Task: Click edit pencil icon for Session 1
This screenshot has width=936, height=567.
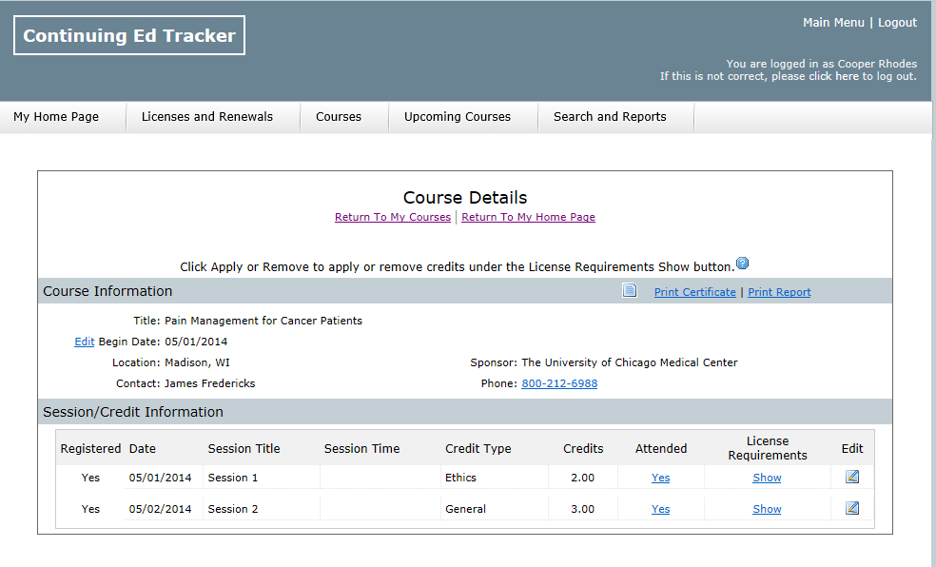Action: tap(852, 477)
